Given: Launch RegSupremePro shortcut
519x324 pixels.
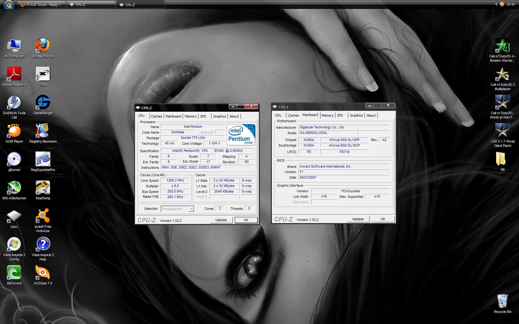Looking at the screenshot, I should tap(43, 162).
